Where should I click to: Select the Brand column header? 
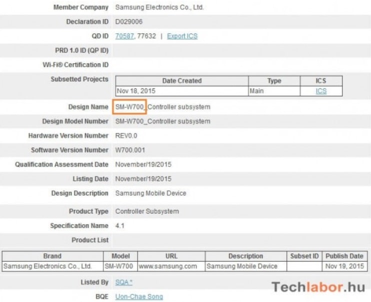52,256
